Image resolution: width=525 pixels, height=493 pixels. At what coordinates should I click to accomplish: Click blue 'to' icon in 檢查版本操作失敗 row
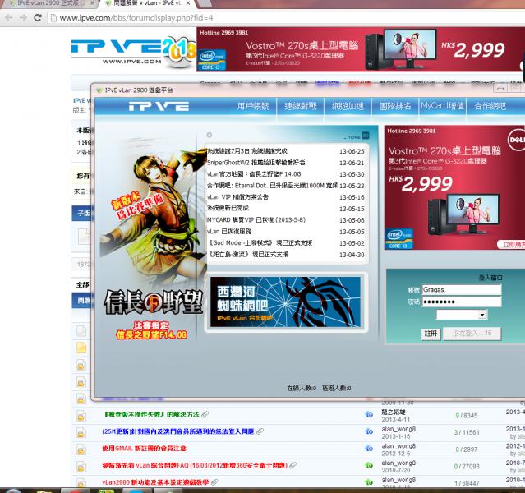(x=369, y=415)
